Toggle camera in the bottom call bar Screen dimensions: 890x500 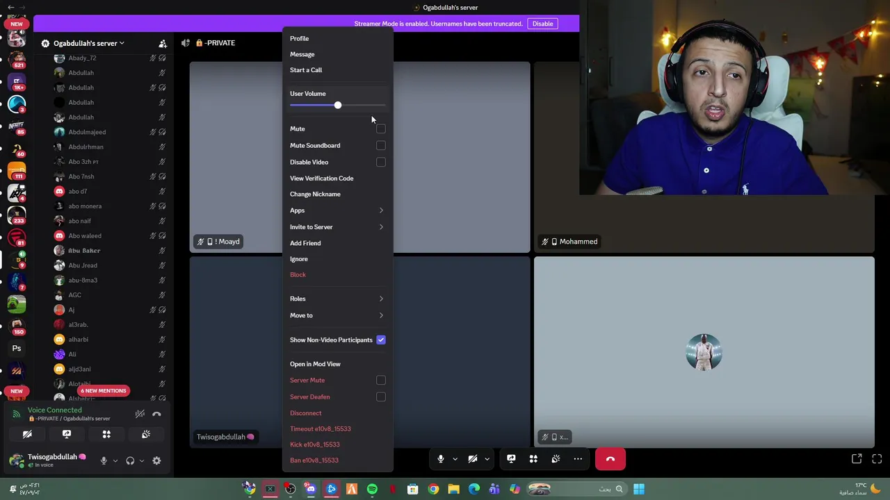click(x=473, y=459)
